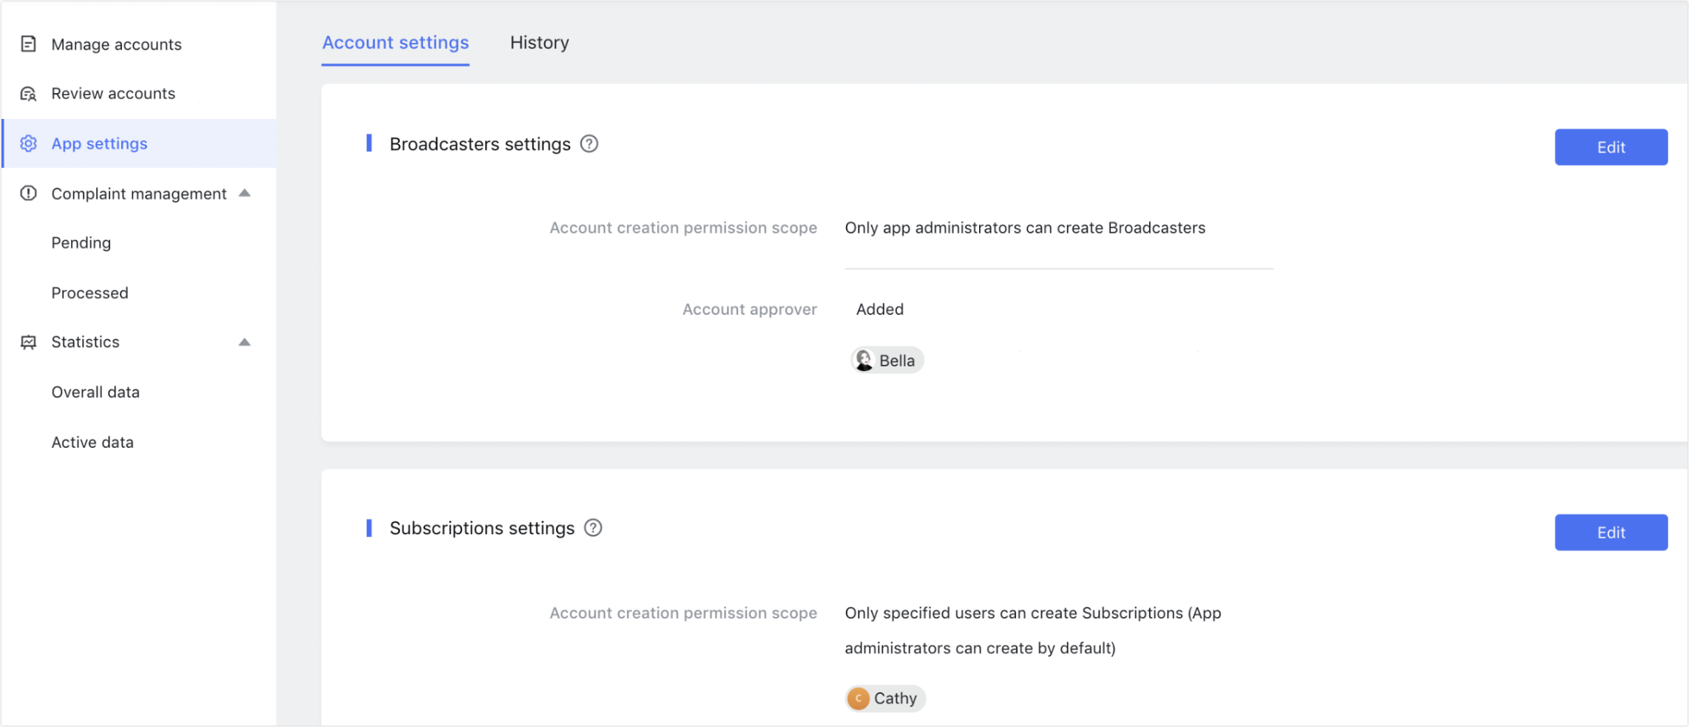Select the Review accounts icon
Screen dimensions: 1689x727
(28, 93)
